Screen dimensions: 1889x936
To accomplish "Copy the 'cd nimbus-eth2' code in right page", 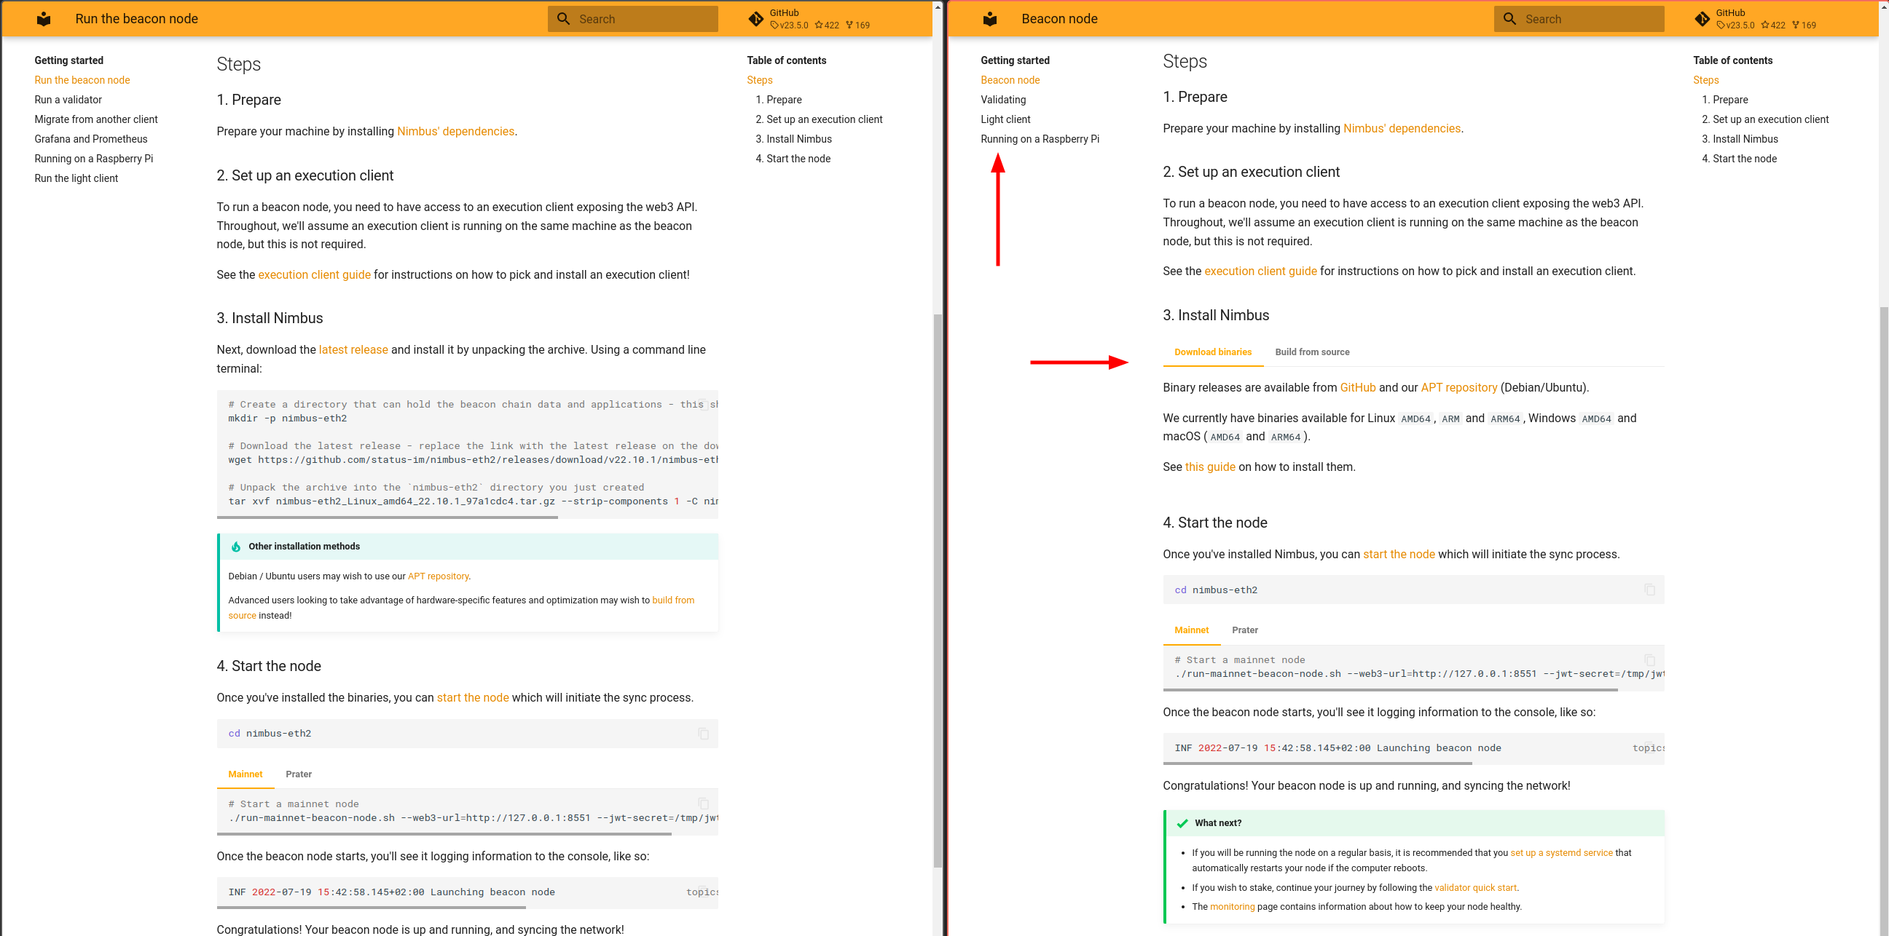I will click(x=1649, y=590).
